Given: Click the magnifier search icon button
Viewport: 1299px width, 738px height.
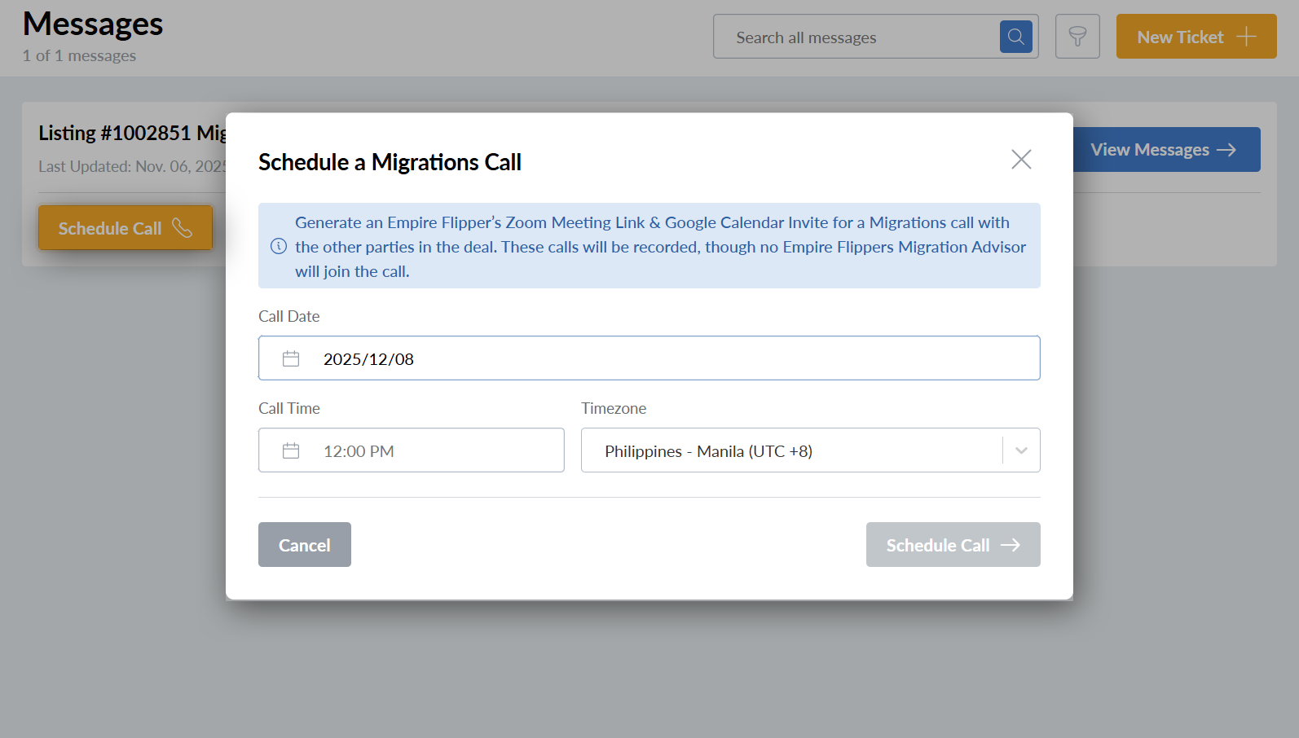Looking at the screenshot, I should tap(1015, 37).
